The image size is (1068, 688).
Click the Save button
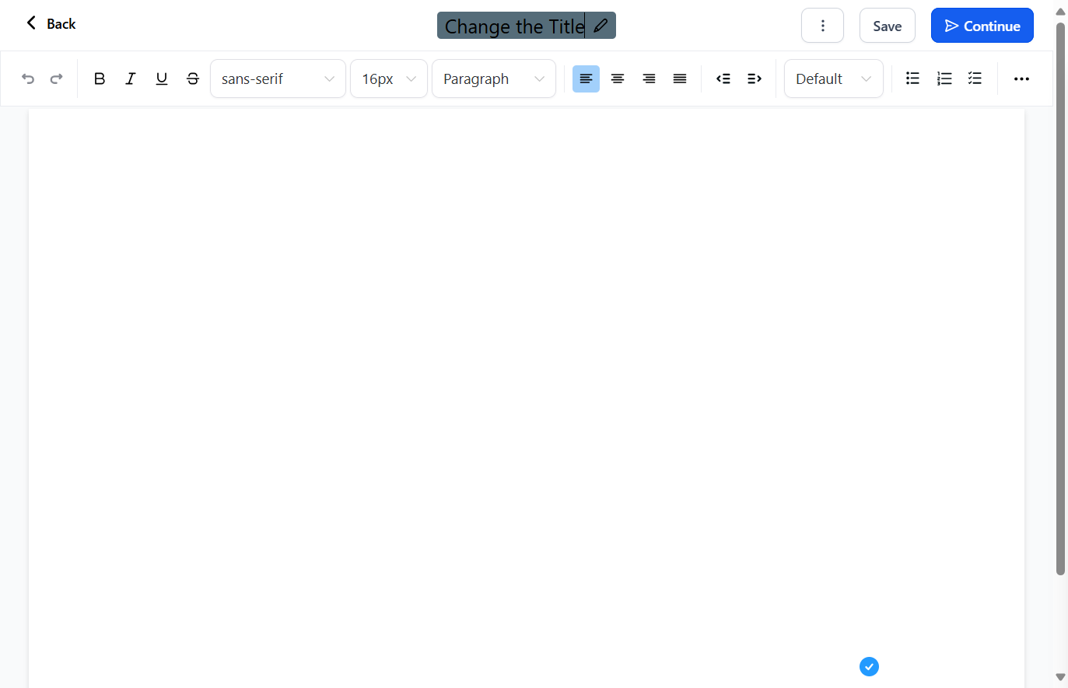[x=888, y=26]
